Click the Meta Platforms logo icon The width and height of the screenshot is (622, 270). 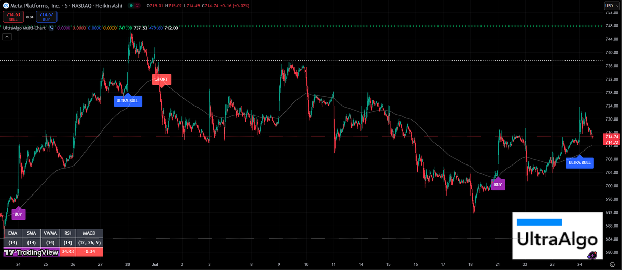click(x=6, y=5)
